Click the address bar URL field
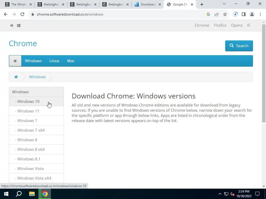Screen dimensions: 266x199 tap(119, 15)
